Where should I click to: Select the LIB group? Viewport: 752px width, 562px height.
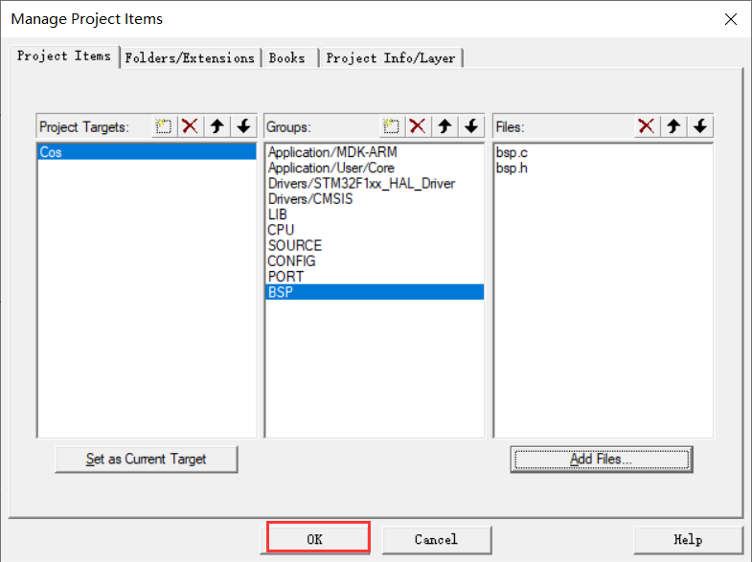374,214
